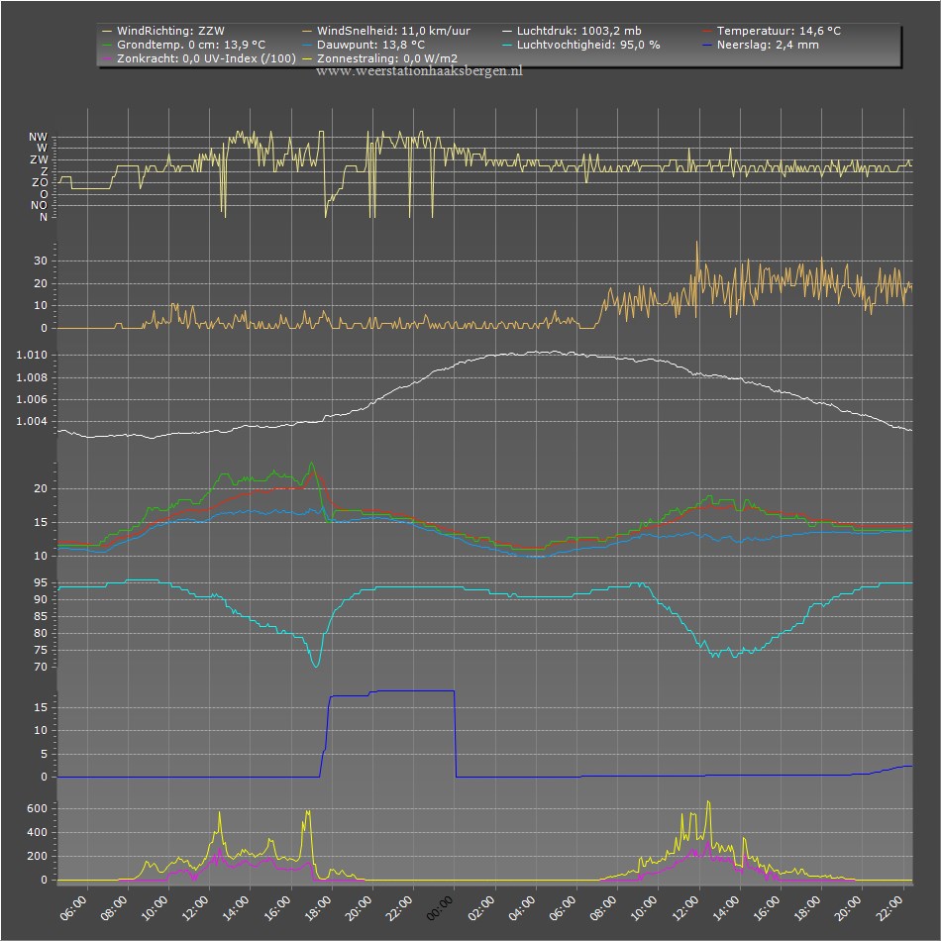Click the ZW label on wind direction axis
The image size is (941, 941).
[x=39, y=159]
